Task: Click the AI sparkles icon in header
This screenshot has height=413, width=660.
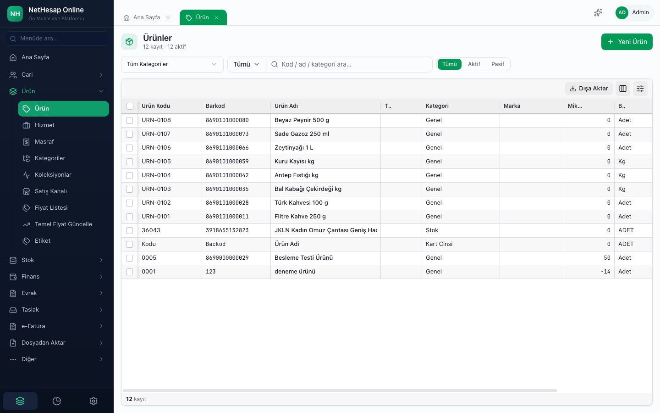Action: [598, 13]
